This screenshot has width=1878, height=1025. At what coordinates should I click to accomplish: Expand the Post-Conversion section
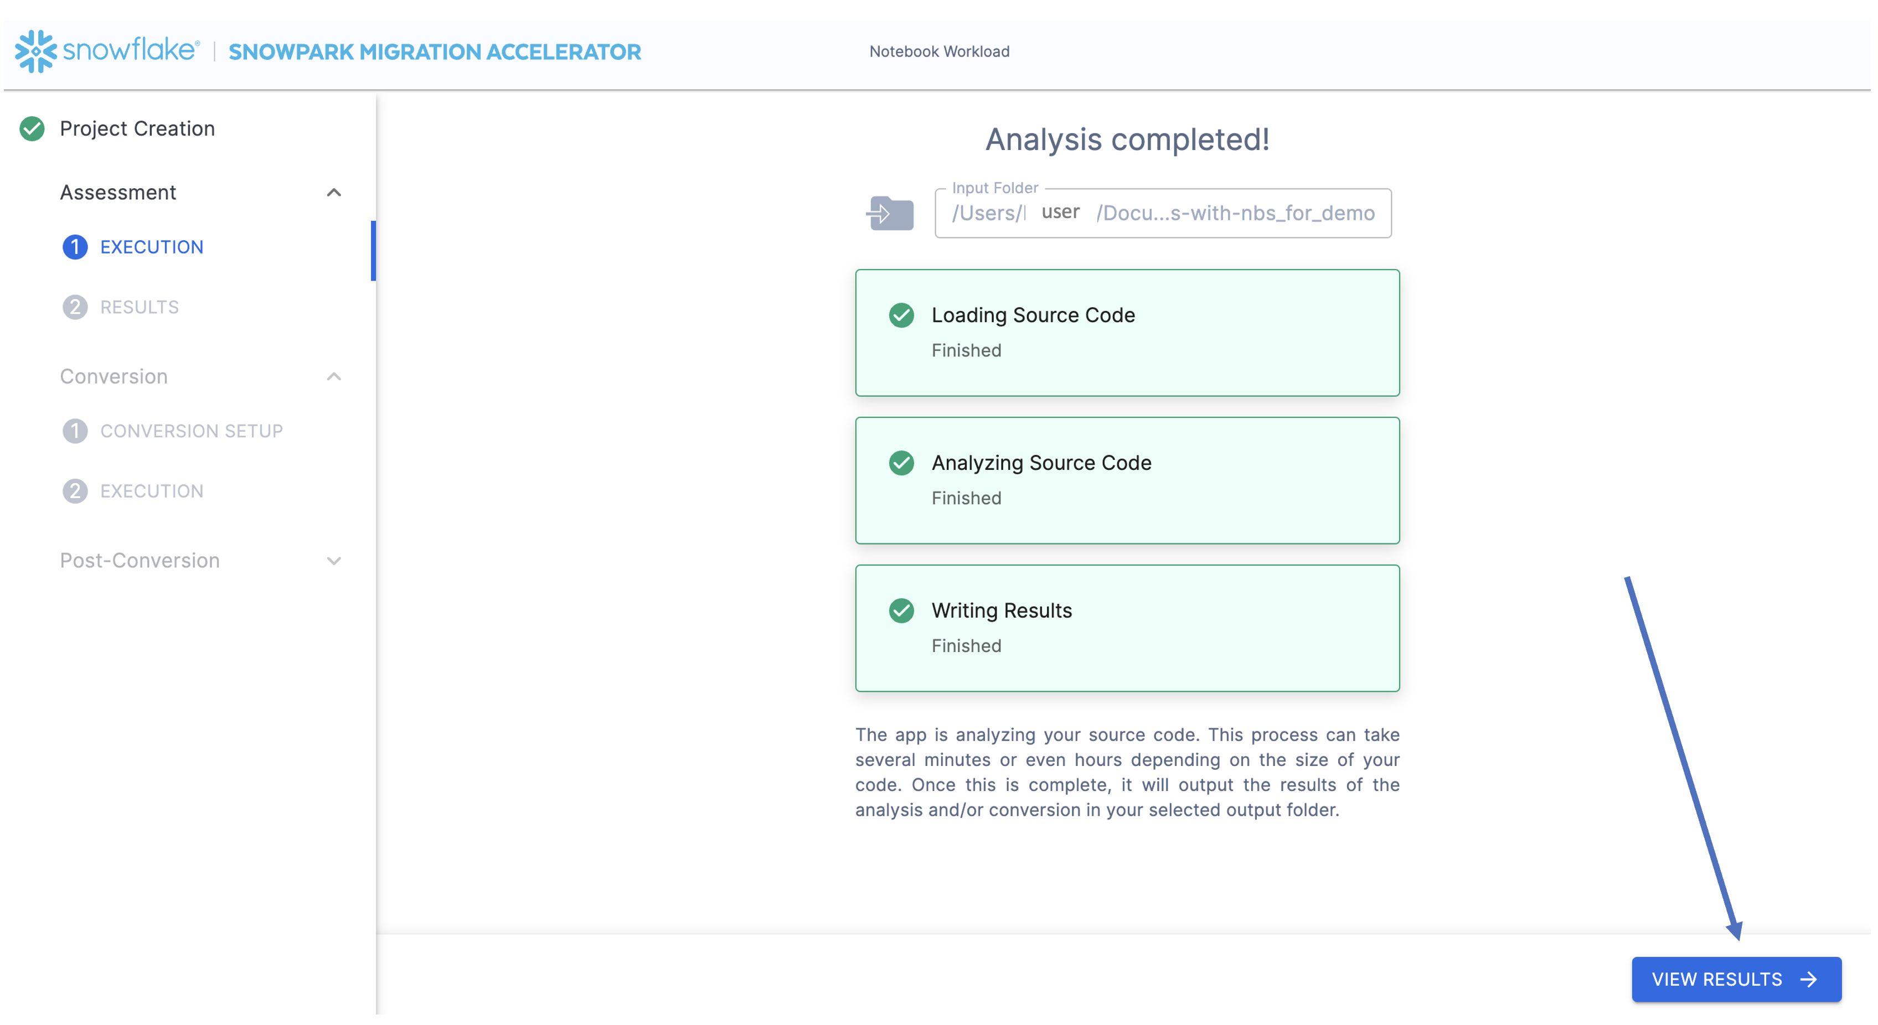334,561
